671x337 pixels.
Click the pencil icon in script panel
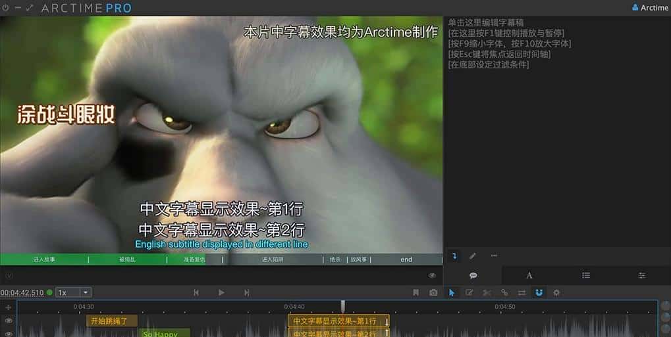(x=472, y=256)
